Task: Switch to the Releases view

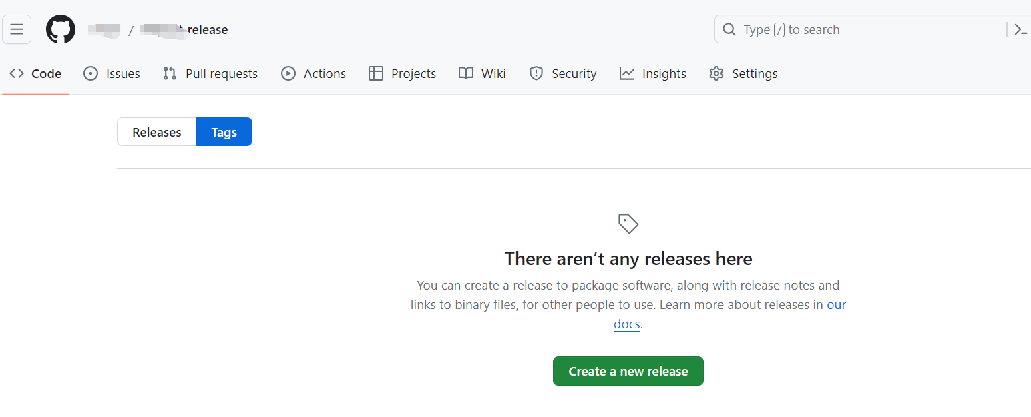Action: coord(156,132)
